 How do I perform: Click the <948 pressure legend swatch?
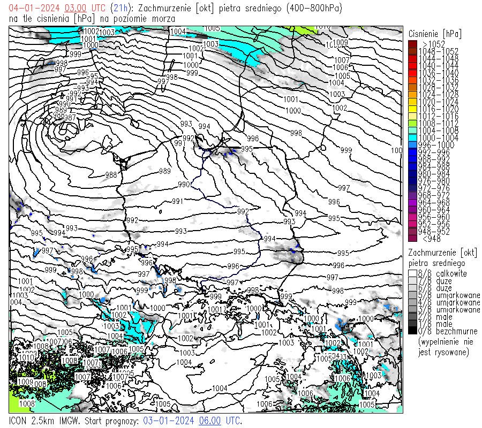[412, 238]
